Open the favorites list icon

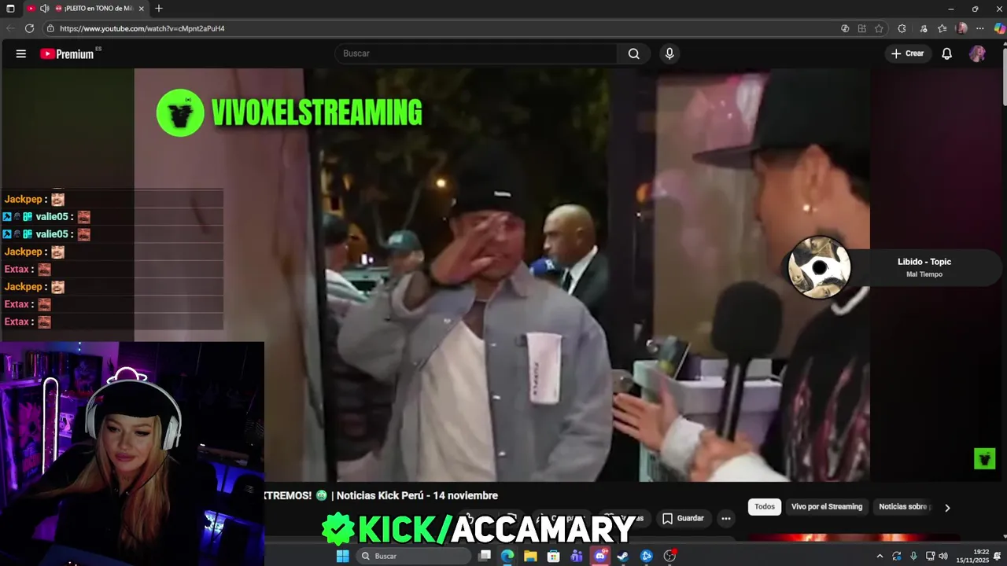942,28
